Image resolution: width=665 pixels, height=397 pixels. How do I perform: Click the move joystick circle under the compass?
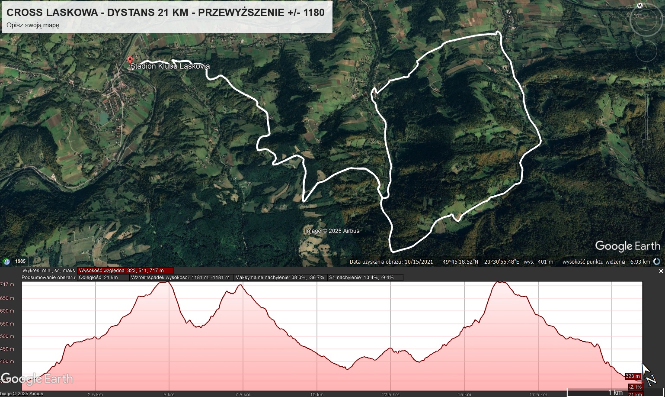pyautogui.click(x=646, y=51)
